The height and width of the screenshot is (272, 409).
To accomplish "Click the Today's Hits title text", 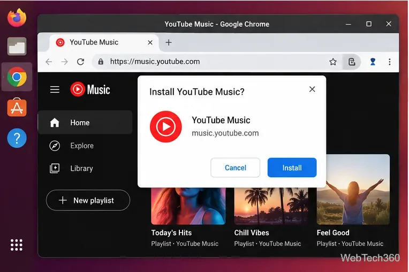I will (x=171, y=232).
